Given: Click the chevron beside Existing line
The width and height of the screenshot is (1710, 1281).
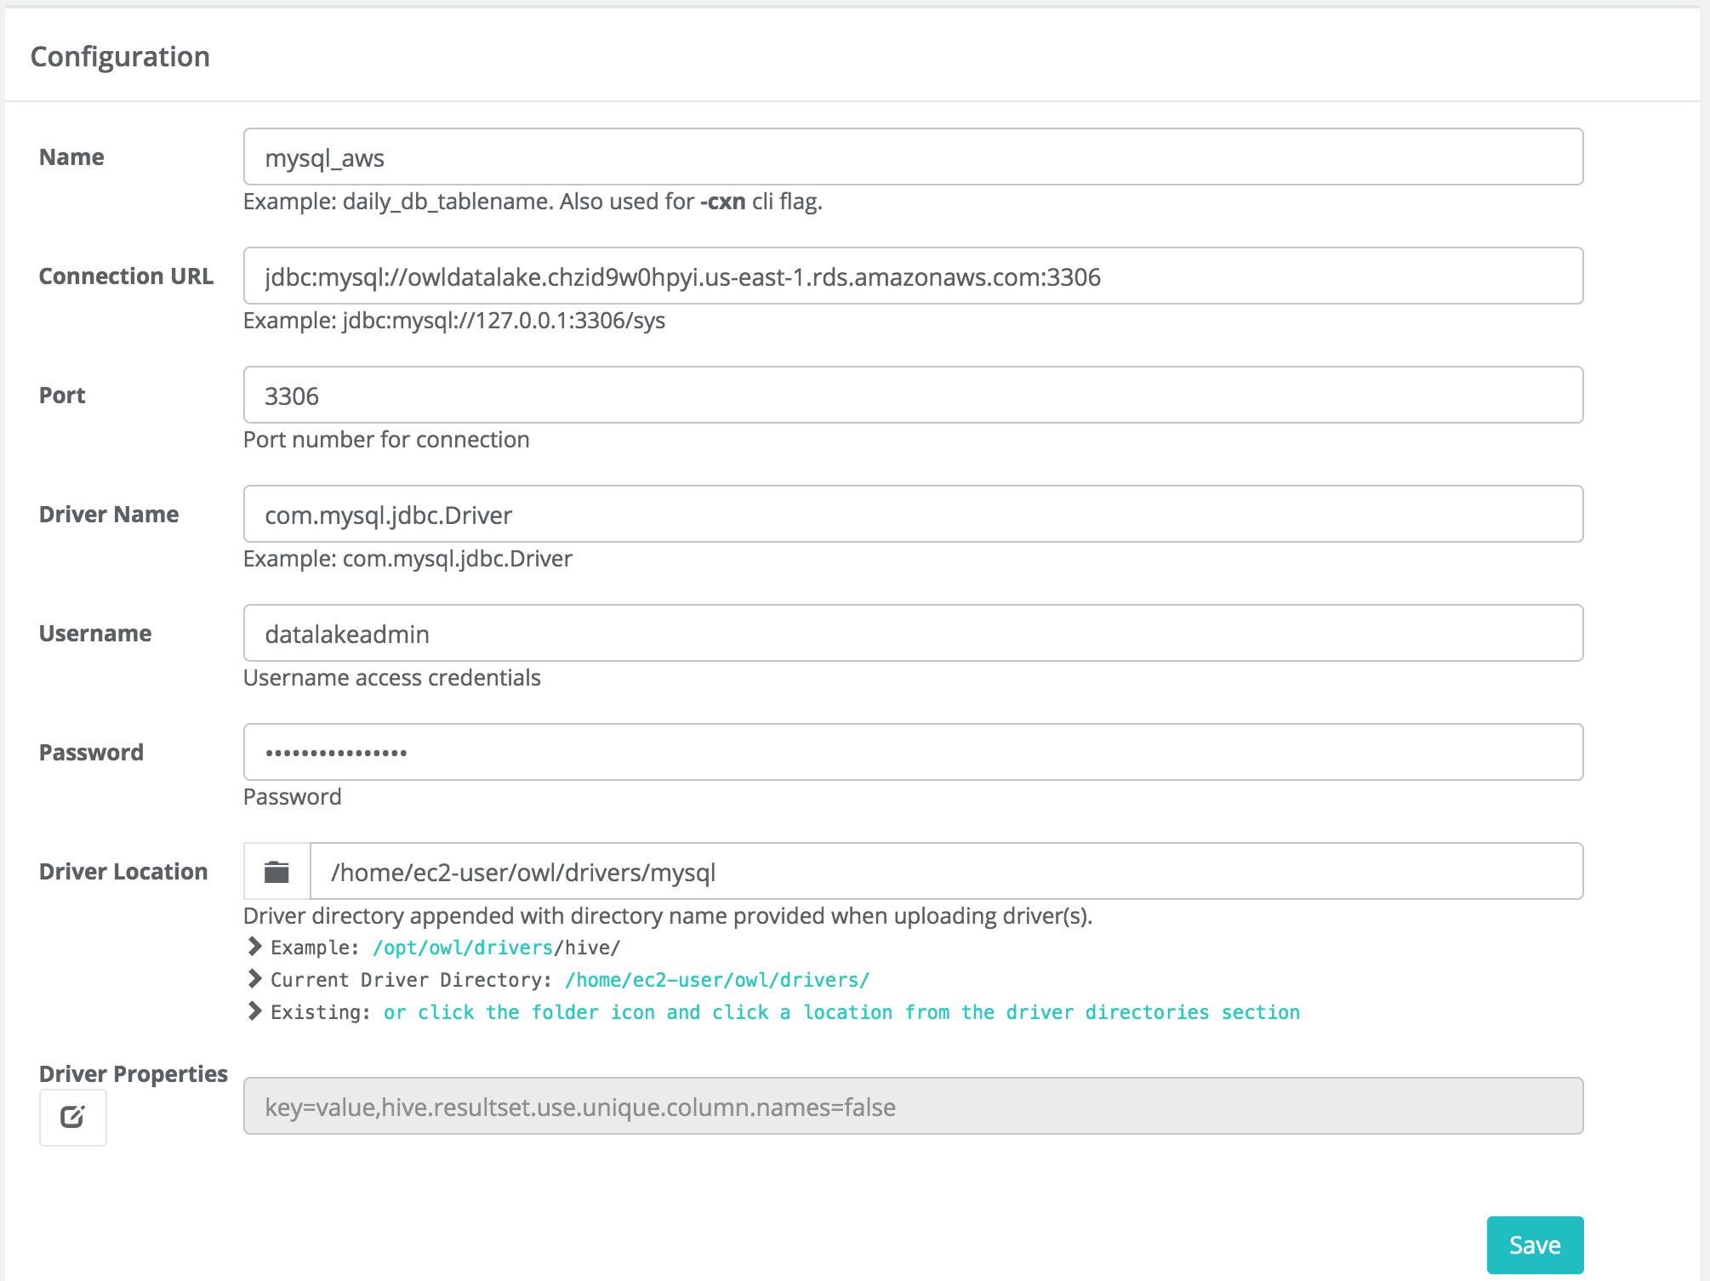Looking at the screenshot, I should tap(254, 1011).
